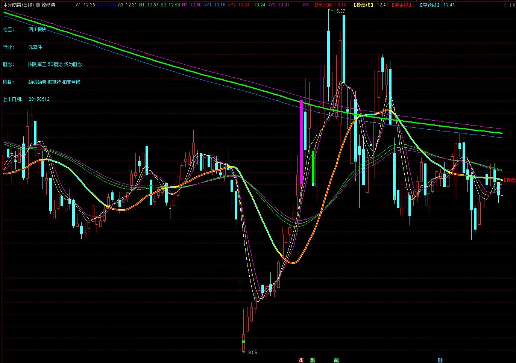Click the 概念: label
The height and width of the screenshot is (363, 516).
[x=8, y=64]
